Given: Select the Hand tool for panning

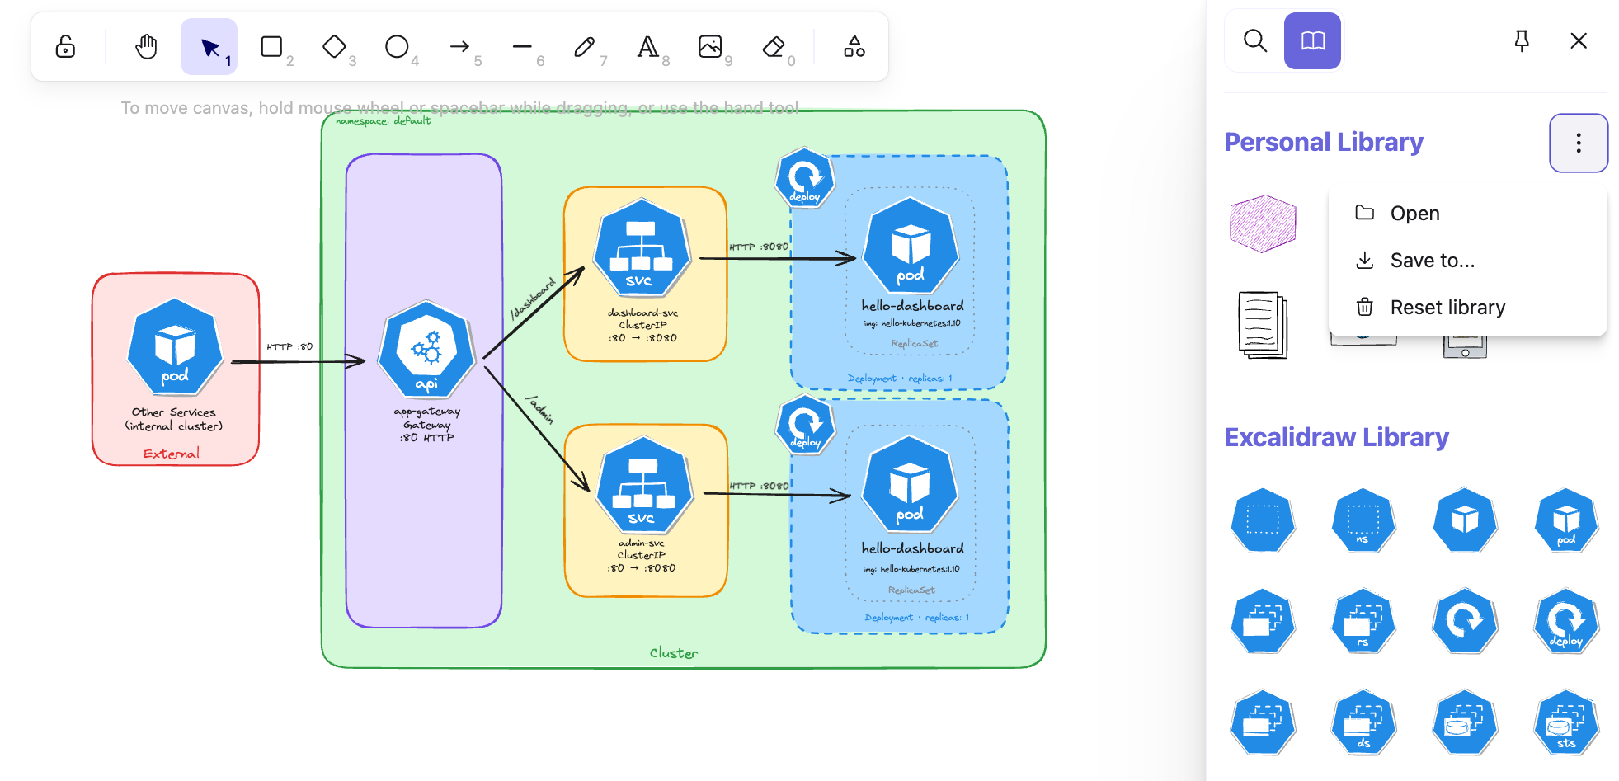Looking at the screenshot, I should click(145, 47).
